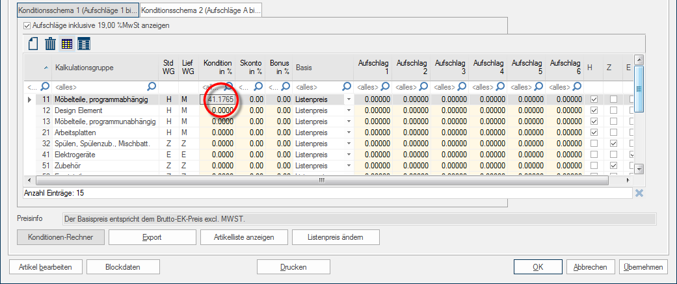This screenshot has width=677, height=284.
Task: Click the new entry blank page icon
Action: point(33,44)
